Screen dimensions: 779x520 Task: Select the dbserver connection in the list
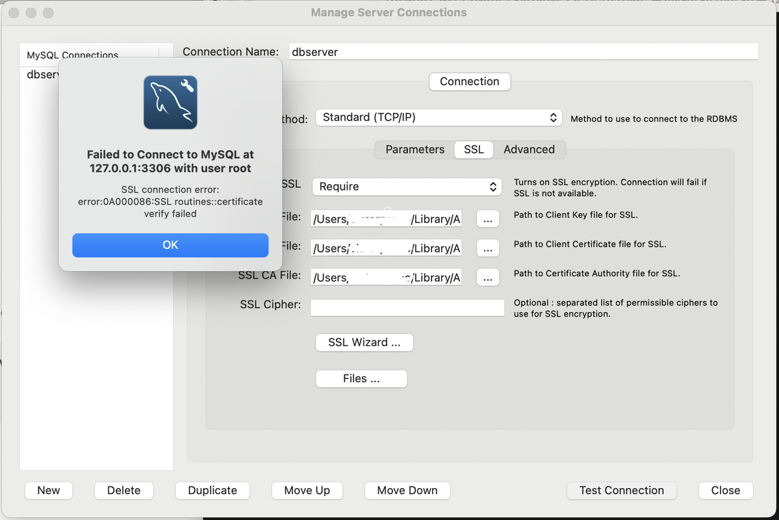point(42,75)
